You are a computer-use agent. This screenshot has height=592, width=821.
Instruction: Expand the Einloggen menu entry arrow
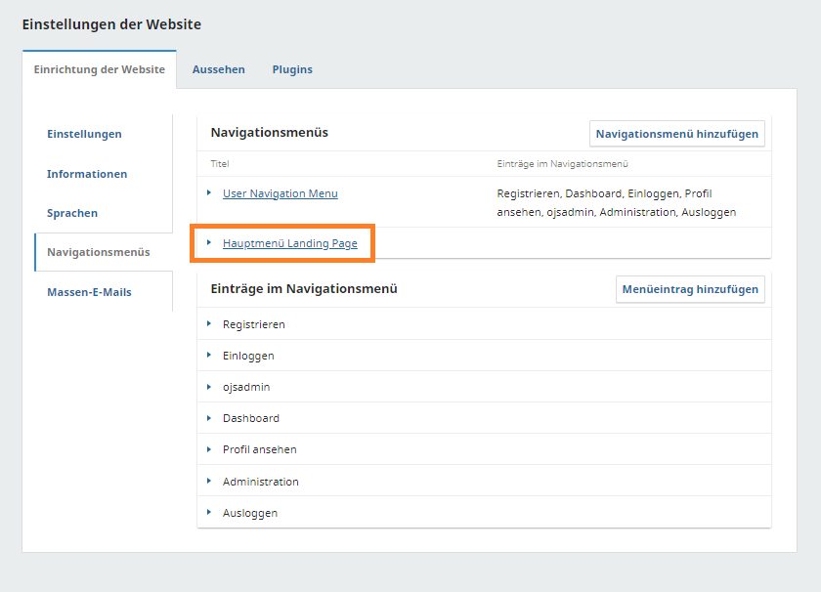click(209, 356)
